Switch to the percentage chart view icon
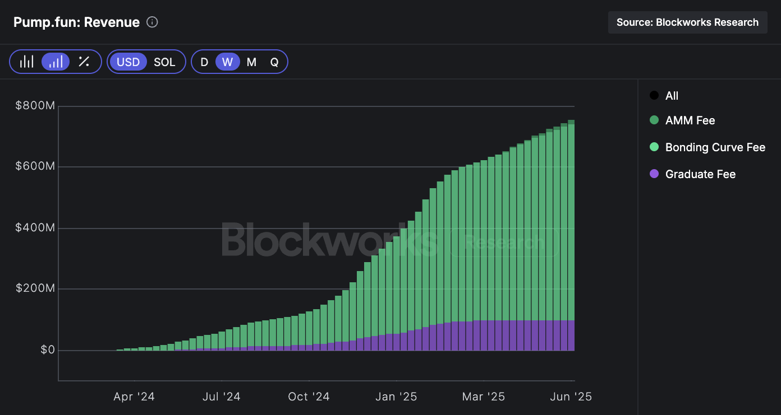The image size is (781, 415). [x=84, y=62]
